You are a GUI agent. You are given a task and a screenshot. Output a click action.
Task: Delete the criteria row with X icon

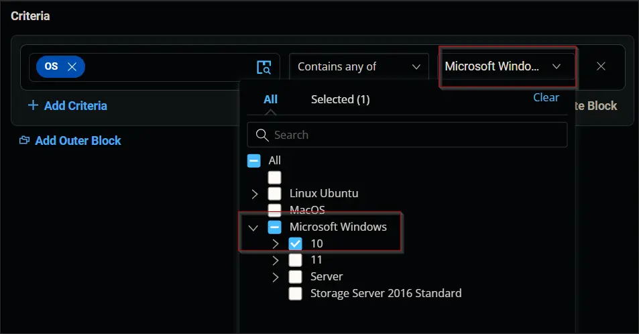point(601,66)
